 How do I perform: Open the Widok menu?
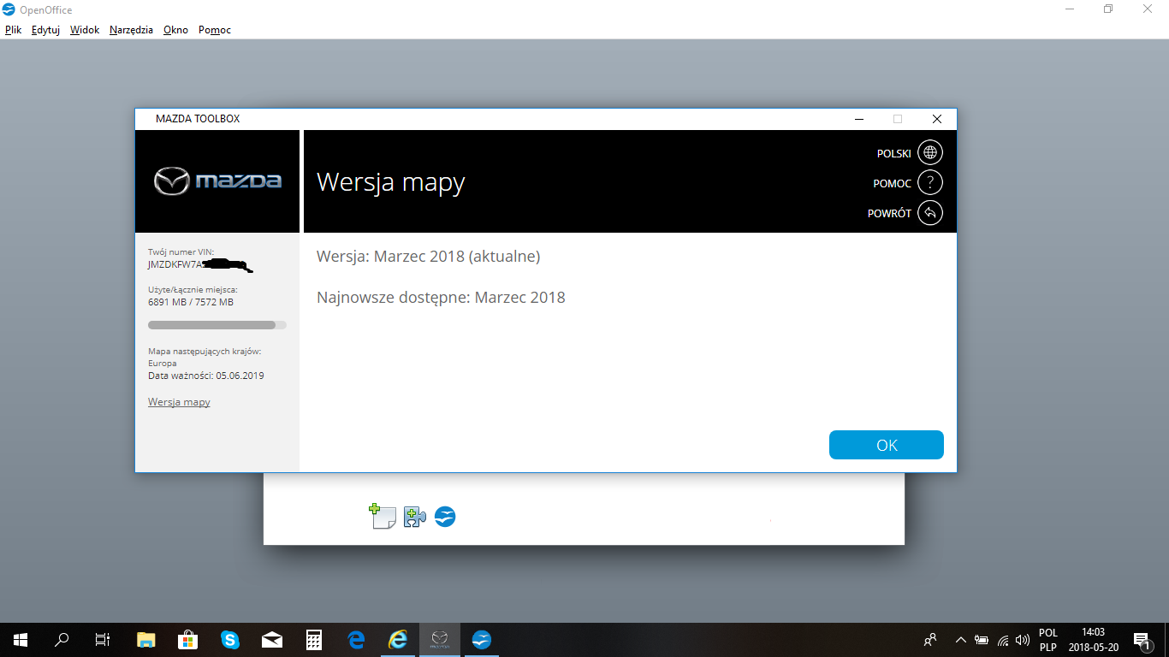point(85,30)
